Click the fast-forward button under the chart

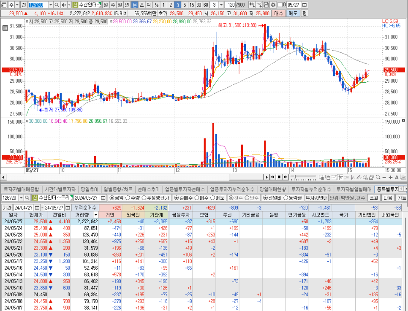[285, 177]
